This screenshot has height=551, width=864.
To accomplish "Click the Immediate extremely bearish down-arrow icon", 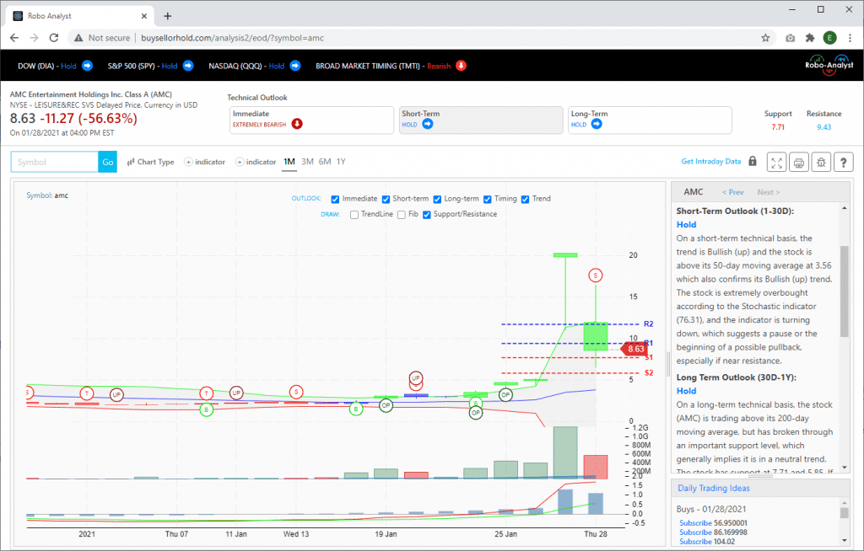I will click(x=296, y=124).
